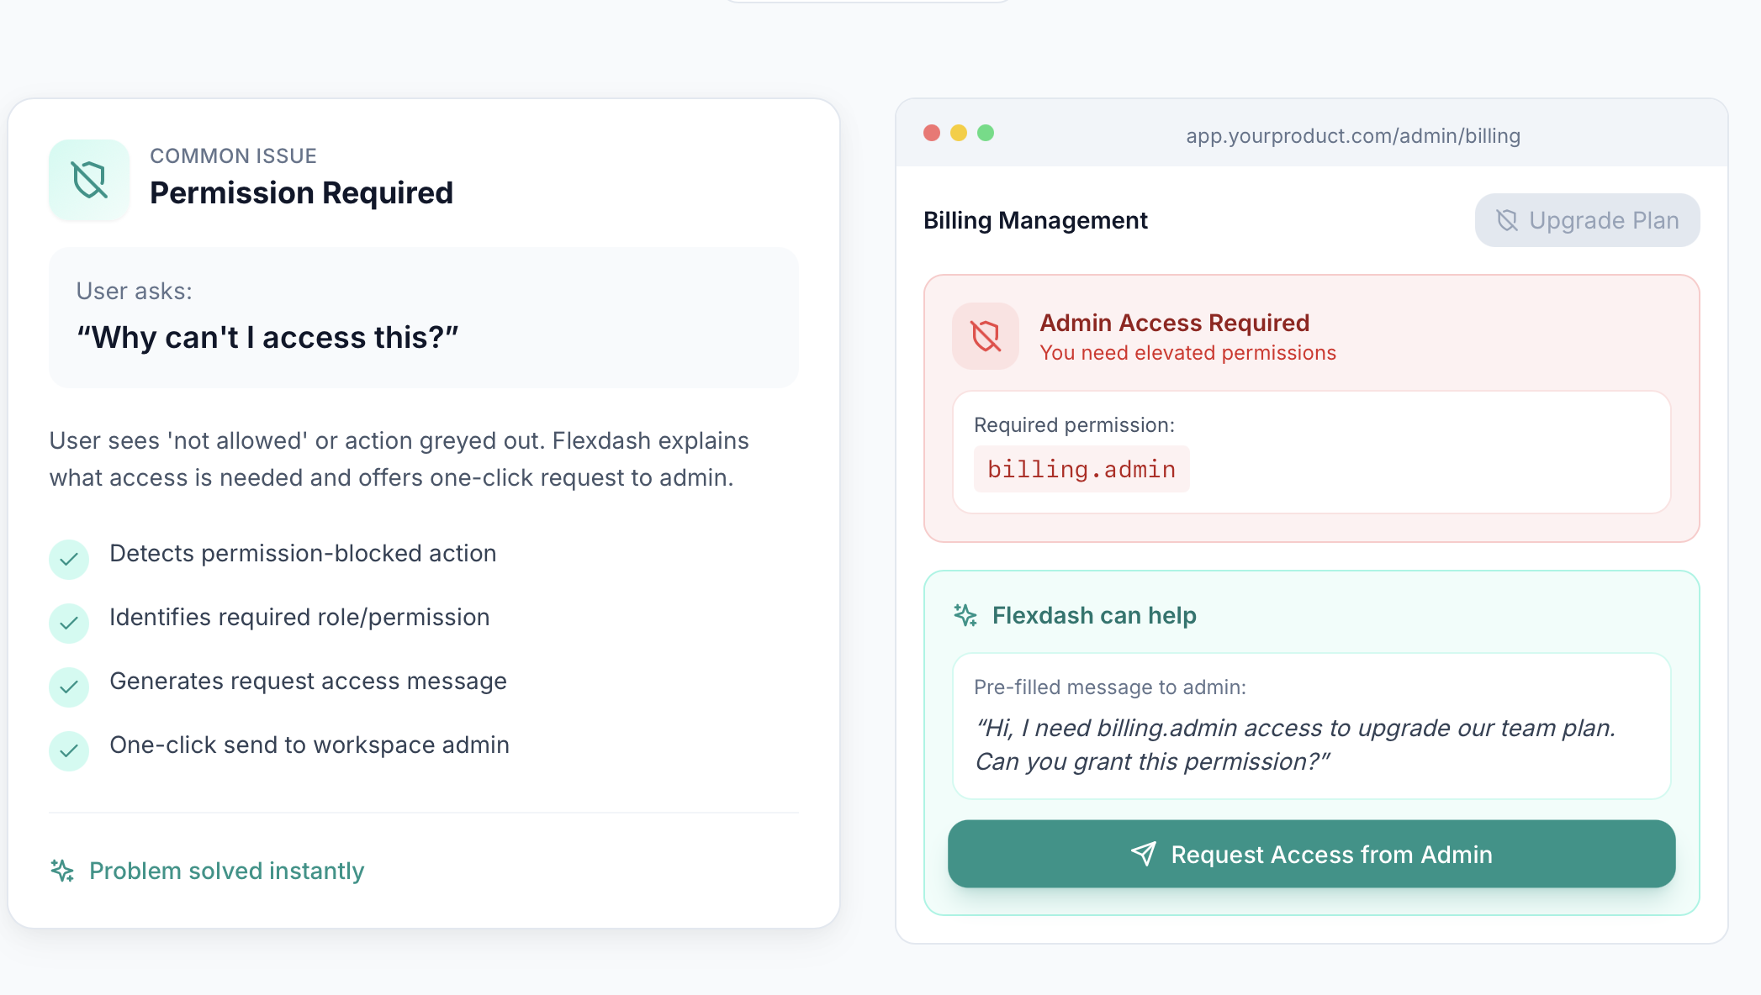Click the Problem solved instantly link
The width and height of the screenshot is (1761, 995).
[225, 871]
